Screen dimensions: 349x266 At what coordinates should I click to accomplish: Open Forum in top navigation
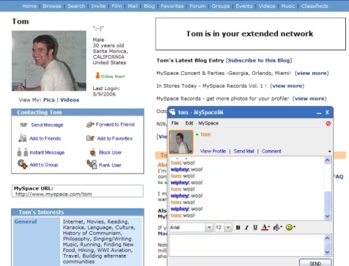(198, 6)
